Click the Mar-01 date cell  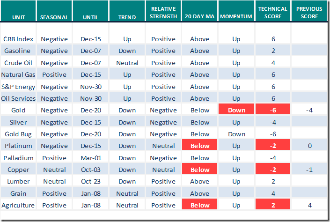[90, 158]
